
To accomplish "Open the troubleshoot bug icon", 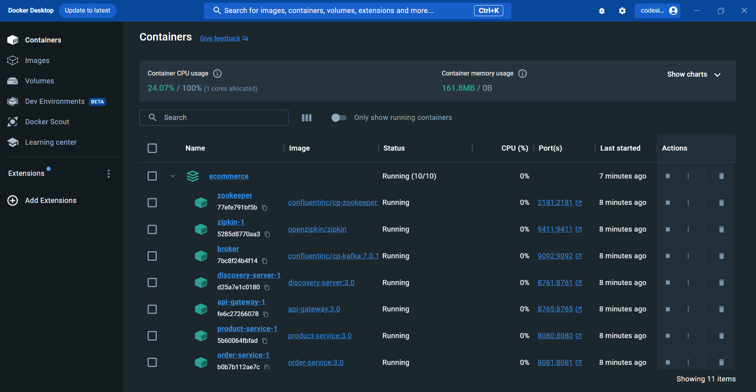I will [x=602, y=11].
